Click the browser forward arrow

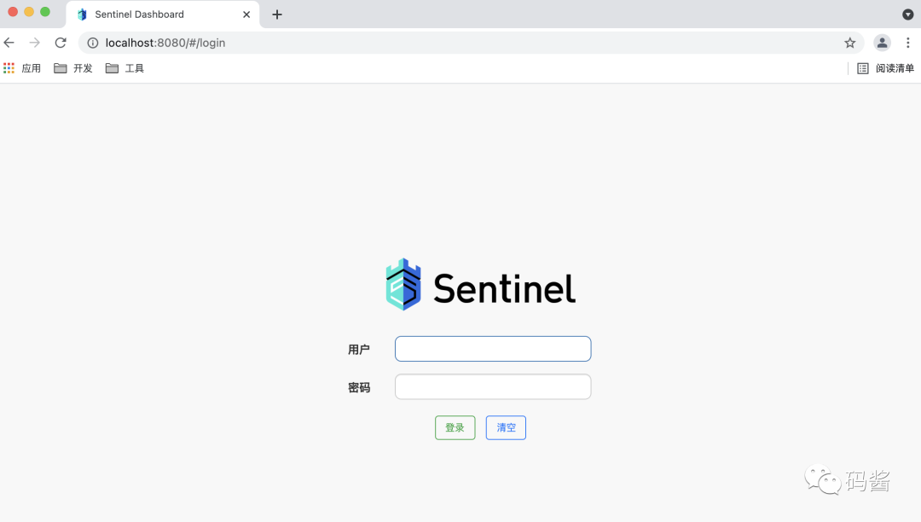click(x=35, y=43)
